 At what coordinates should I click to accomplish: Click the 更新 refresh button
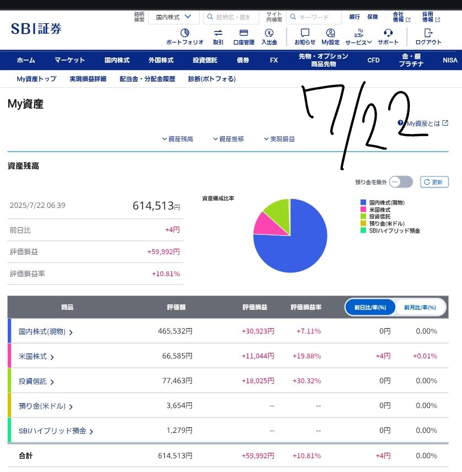434,182
